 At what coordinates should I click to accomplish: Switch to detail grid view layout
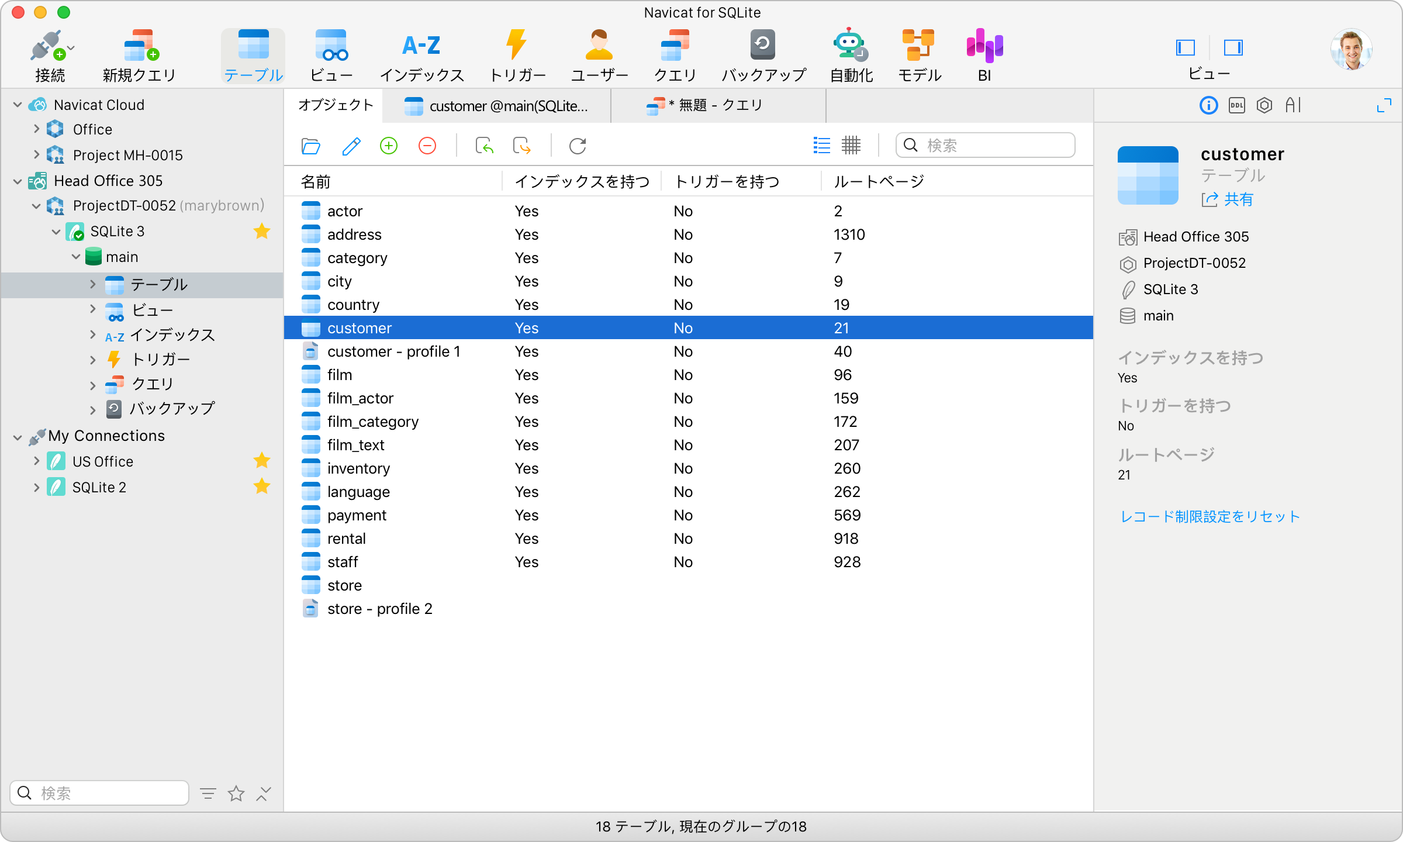(x=851, y=146)
